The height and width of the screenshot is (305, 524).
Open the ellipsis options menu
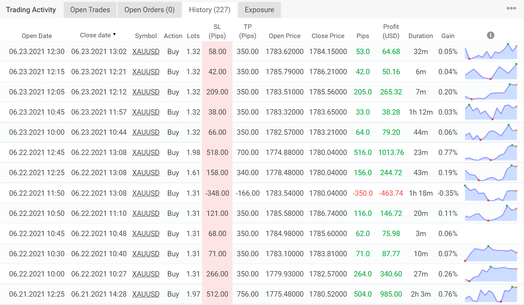[x=511, y=8]
